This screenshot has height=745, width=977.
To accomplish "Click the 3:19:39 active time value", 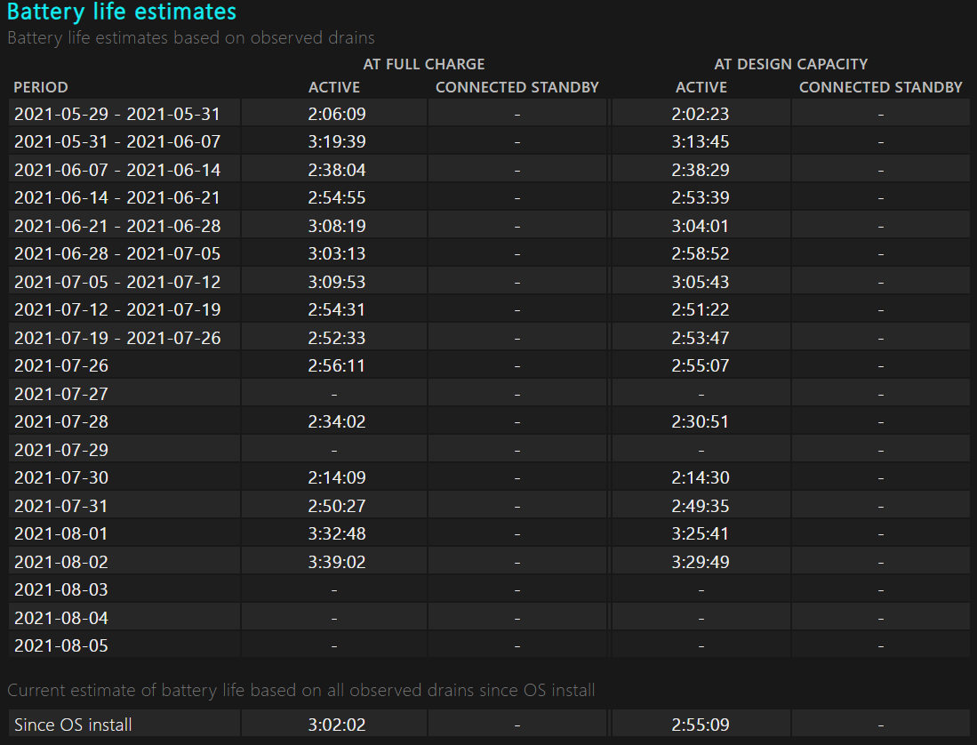I will (337, 142).
